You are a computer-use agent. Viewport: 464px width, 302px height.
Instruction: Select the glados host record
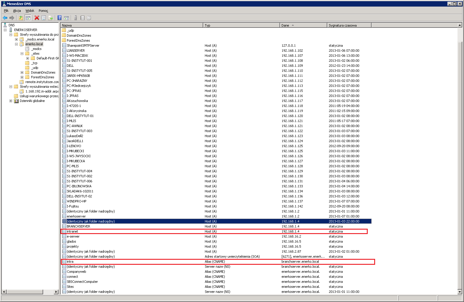(216, 241)
